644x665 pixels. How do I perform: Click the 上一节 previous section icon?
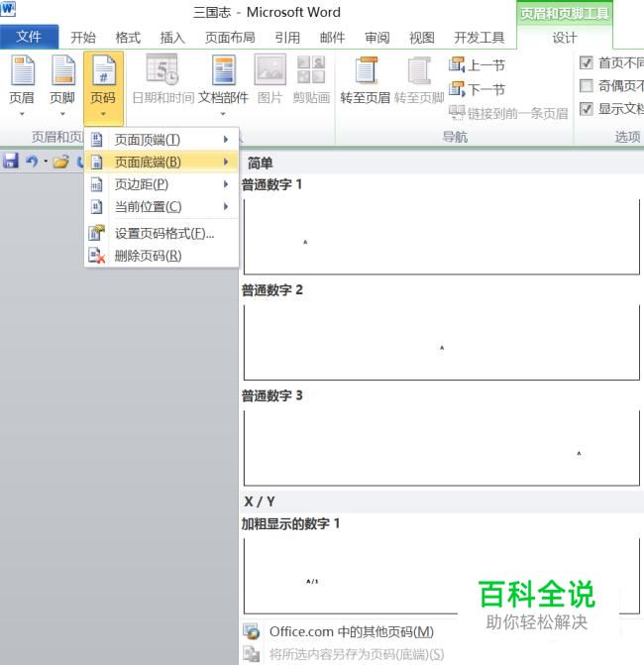(x=457, y=64)
